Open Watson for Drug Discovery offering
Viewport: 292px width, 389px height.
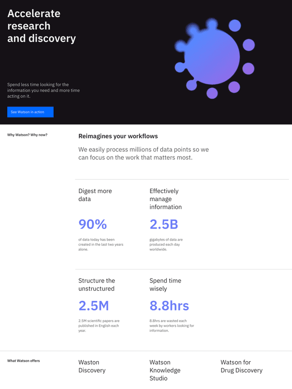point(241,366)
